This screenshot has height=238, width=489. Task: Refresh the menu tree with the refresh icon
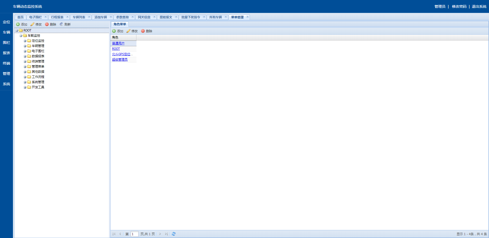pos(61,24)
